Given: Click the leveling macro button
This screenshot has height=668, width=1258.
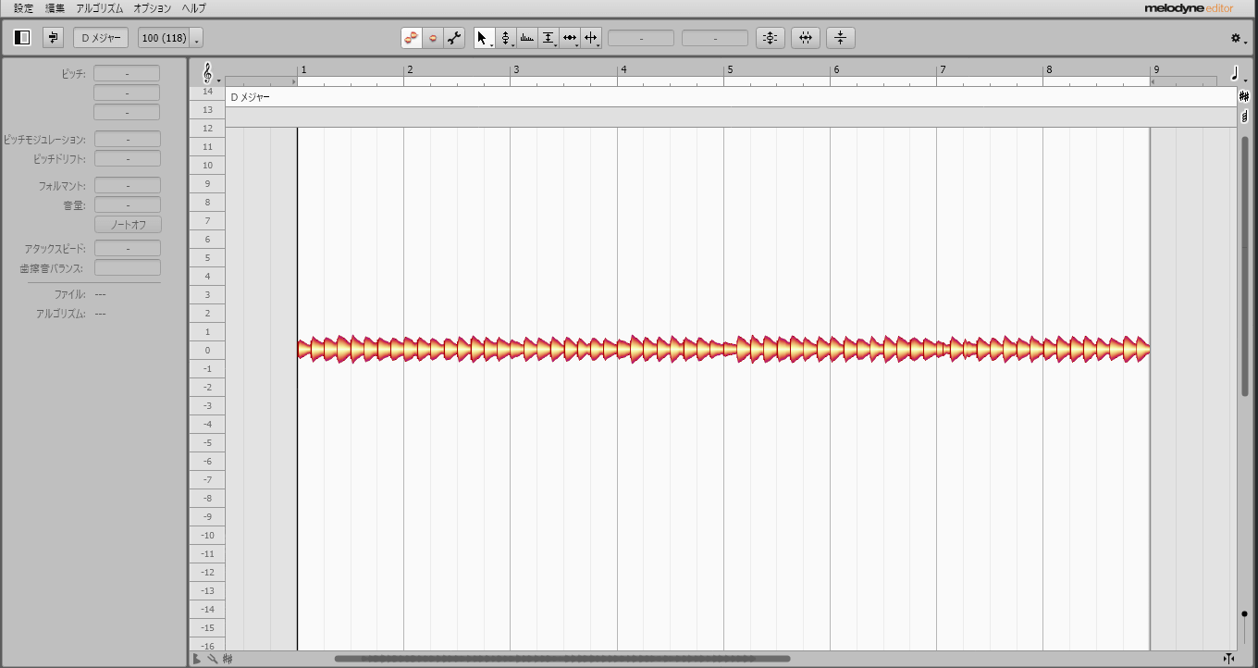Looking at the screenshot, I should [x=840, y=38].
